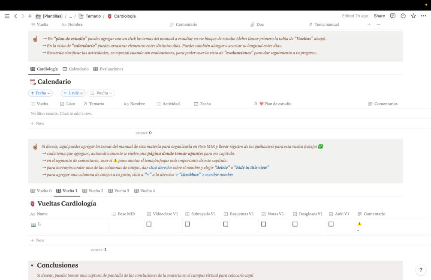Open the Temario breadcrumb link
431x280 pixels.
point(90,16)
